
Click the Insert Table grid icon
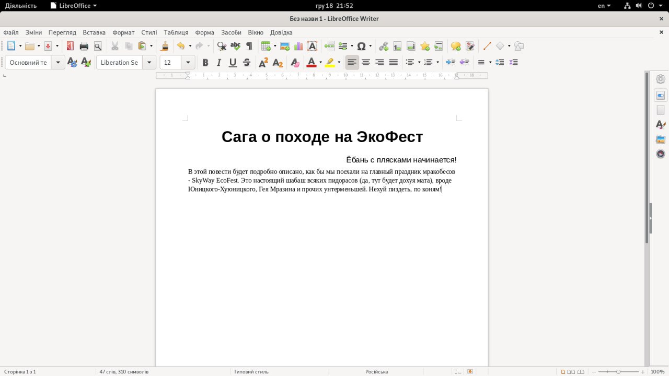point(266,46)
